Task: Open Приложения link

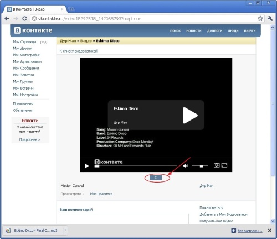Action: click(23, 103)
